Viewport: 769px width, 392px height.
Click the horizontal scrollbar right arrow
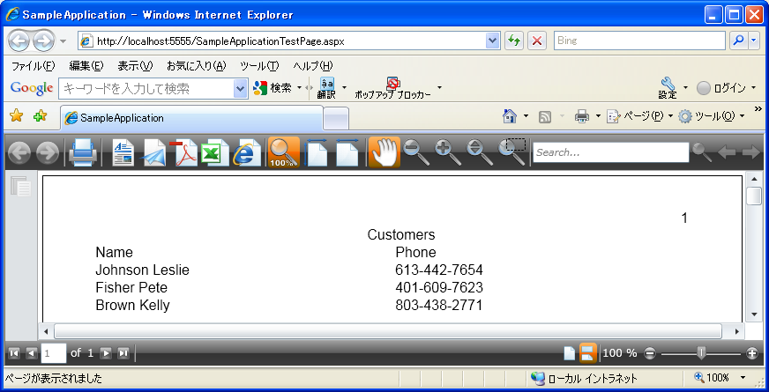click(x=736, y=332)
